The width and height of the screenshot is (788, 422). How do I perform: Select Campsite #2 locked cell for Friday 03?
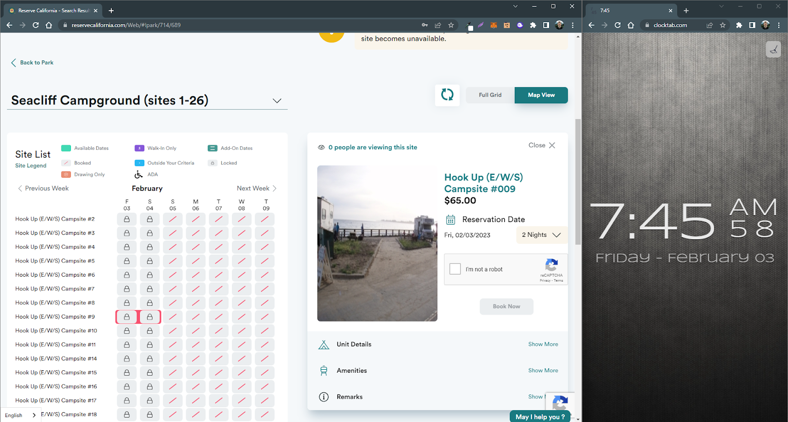coord(127,219)
